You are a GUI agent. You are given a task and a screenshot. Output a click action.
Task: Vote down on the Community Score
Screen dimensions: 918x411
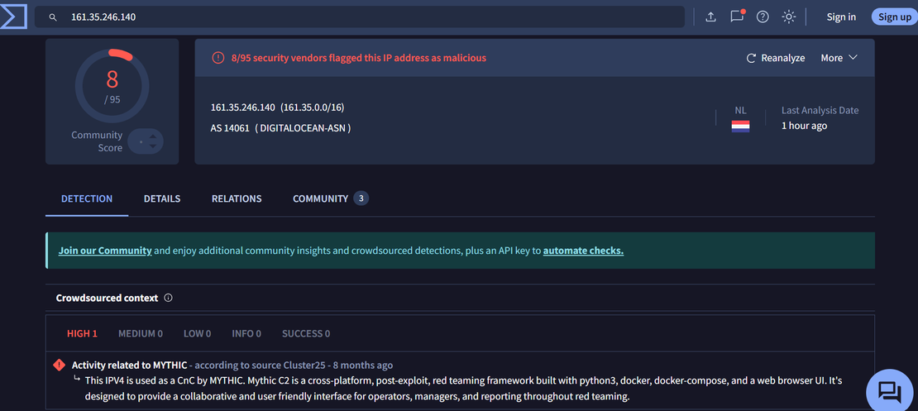[x=152, y=147]
